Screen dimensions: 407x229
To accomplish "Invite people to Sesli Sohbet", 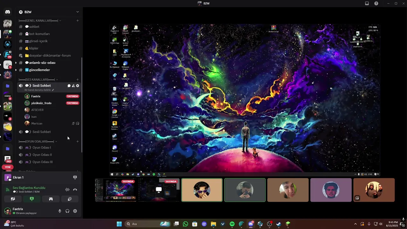I will point(73,86).
